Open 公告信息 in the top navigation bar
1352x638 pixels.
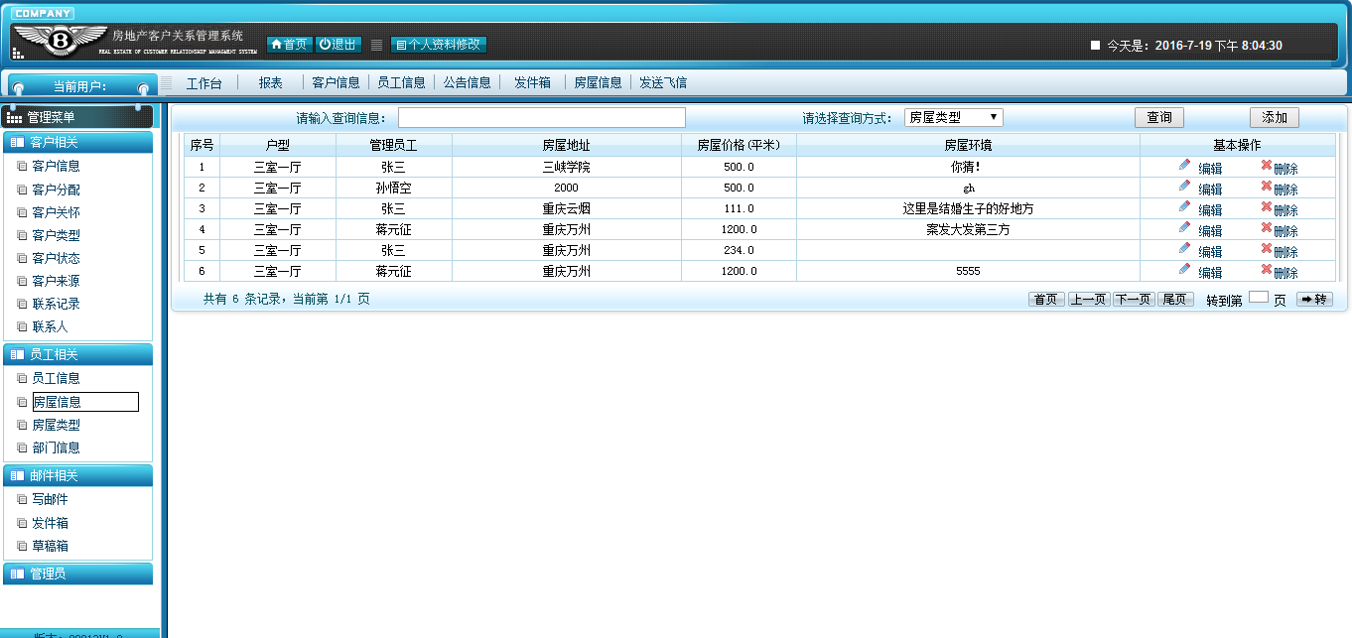[x=468, y=83]
